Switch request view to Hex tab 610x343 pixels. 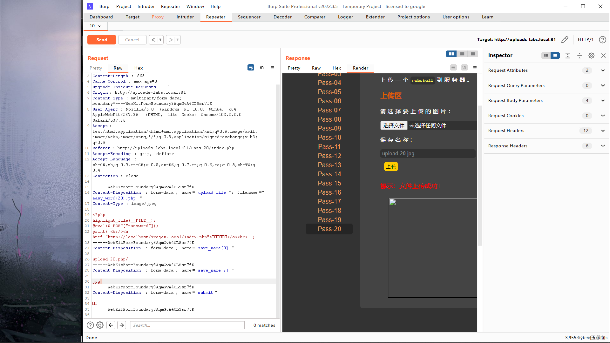139,68
